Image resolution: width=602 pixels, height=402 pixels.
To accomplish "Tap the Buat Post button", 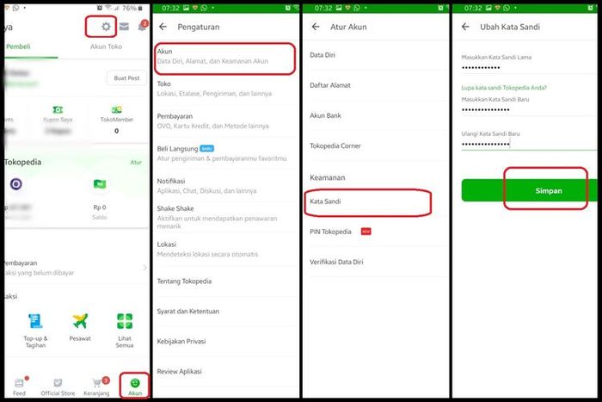I will coord(126,78).
